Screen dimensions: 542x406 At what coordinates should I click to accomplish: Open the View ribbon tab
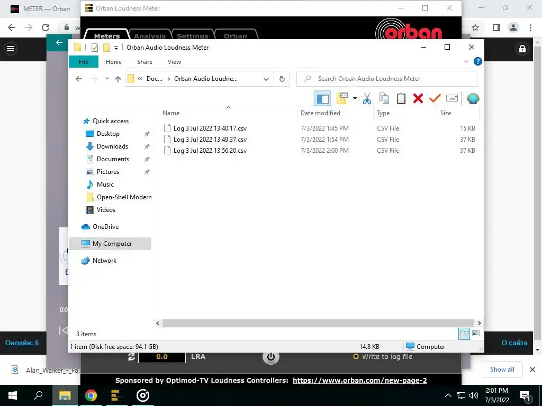pyautogui.click(x=174, y=62)
